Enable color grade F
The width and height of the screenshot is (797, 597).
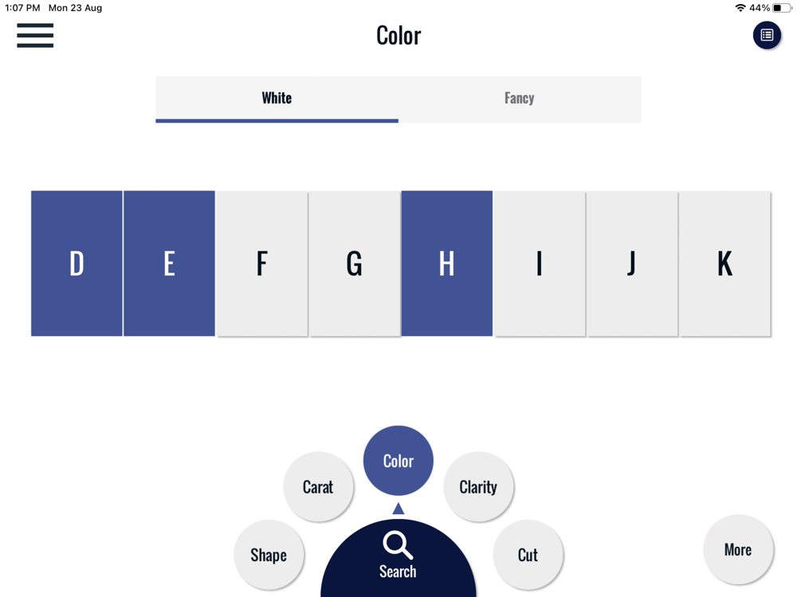pos(261,263)
